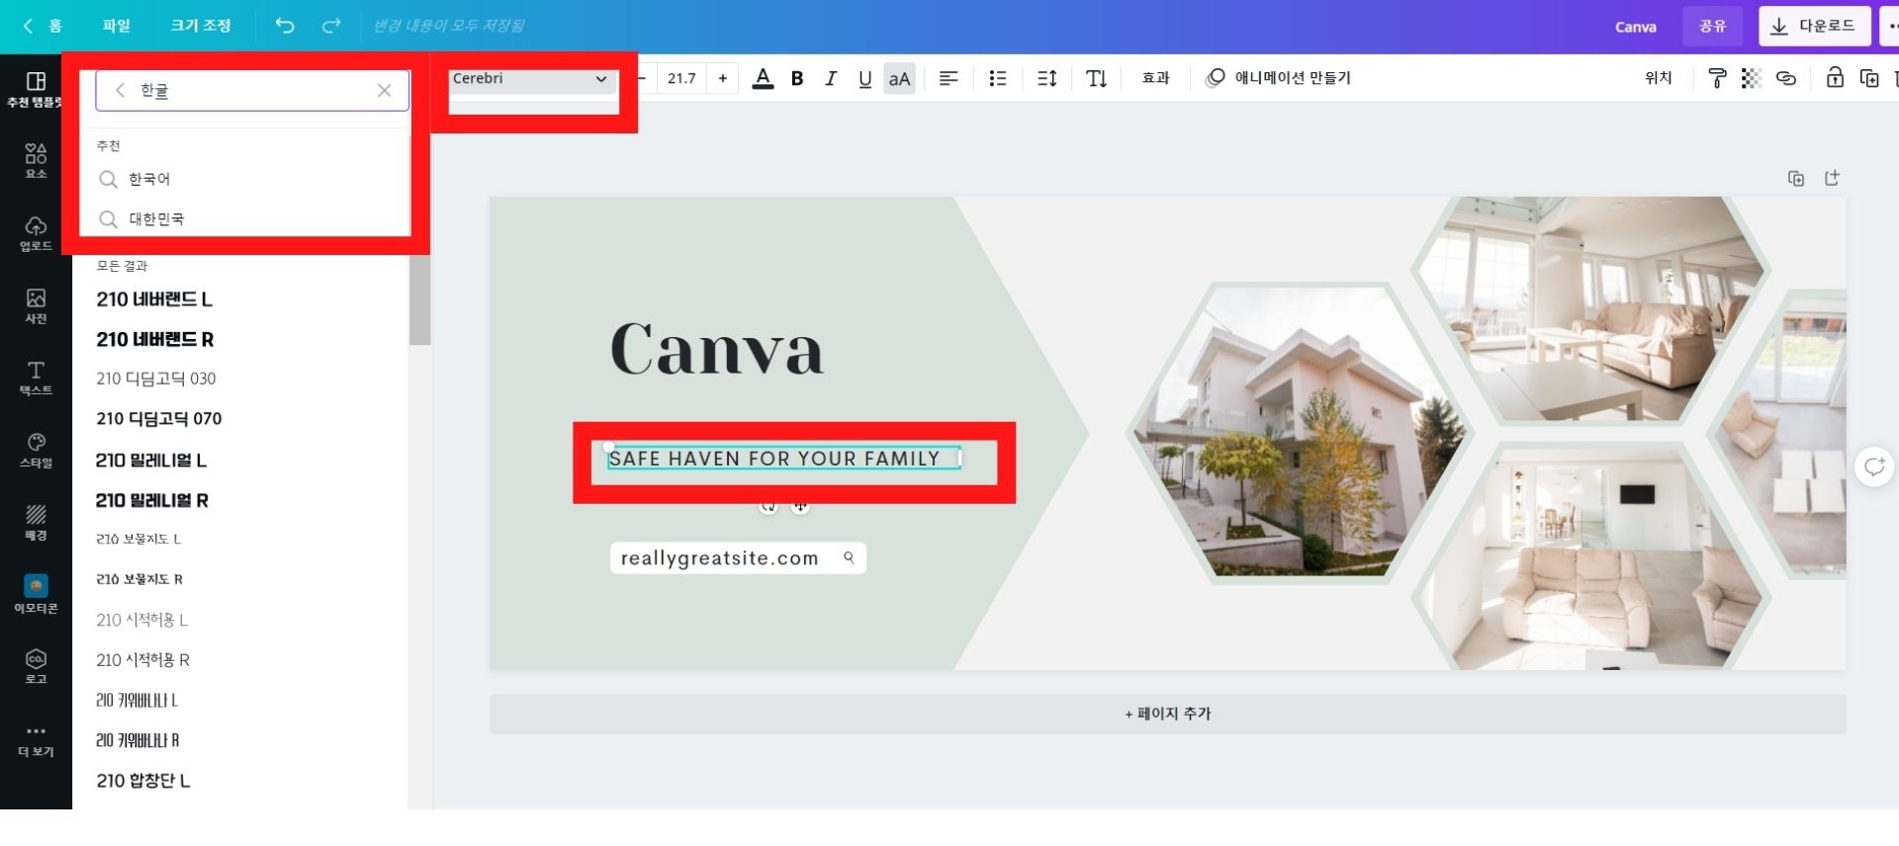This screenshot has height=846, width=1899.
Task: Choose font 210 시적허용 L
Action: click(x=142, y=620)
